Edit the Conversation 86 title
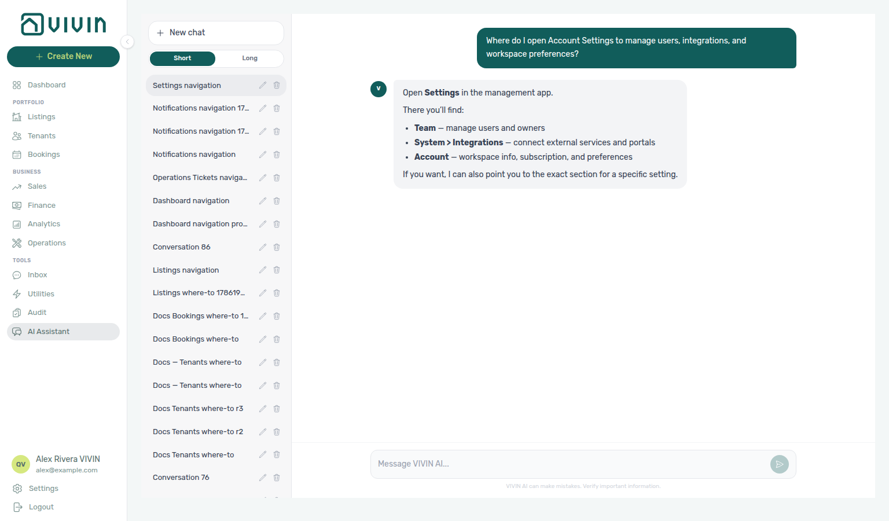 263,247
